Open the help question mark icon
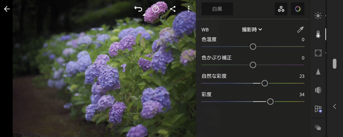The width and height of the screenshot is (343, 137). (x=155, y=9)
